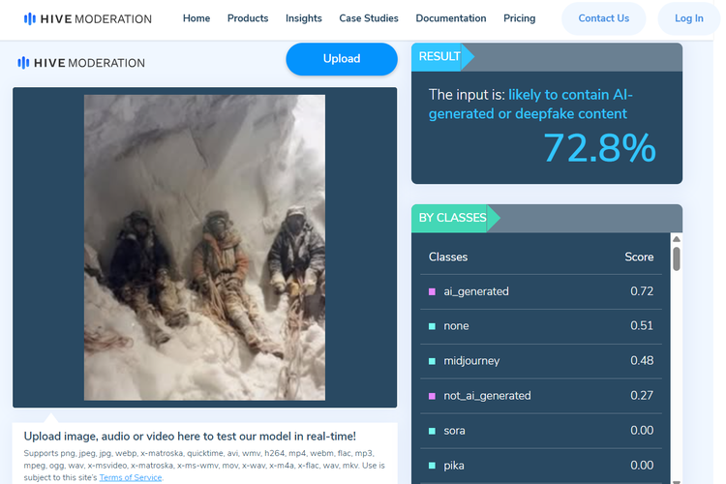Click the 0.72 score value

pos(642,291)
